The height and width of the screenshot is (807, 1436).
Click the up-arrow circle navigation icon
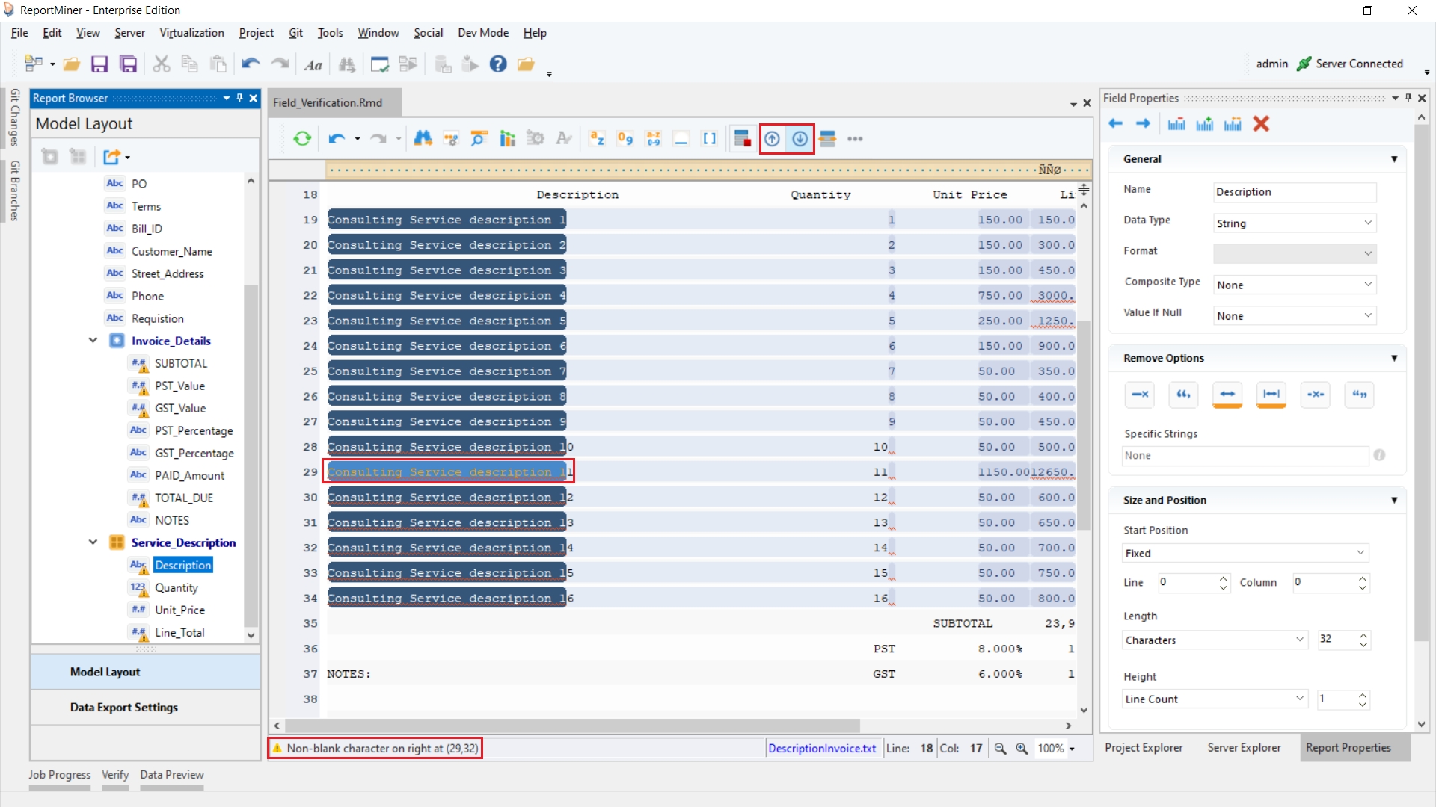(772, 139)
